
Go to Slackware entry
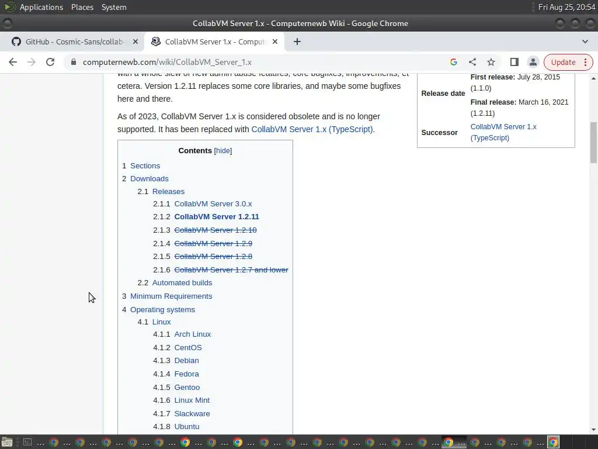coord(192,414)
